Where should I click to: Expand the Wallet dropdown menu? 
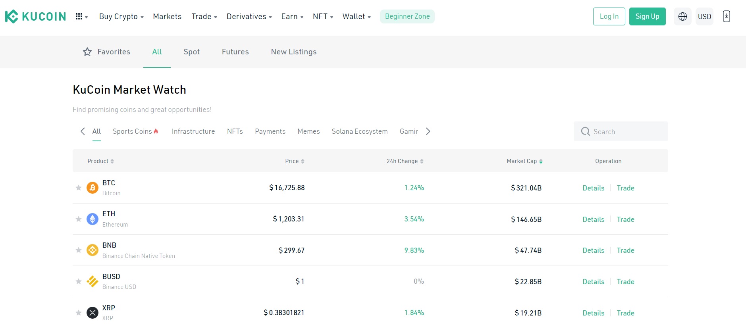357,16
